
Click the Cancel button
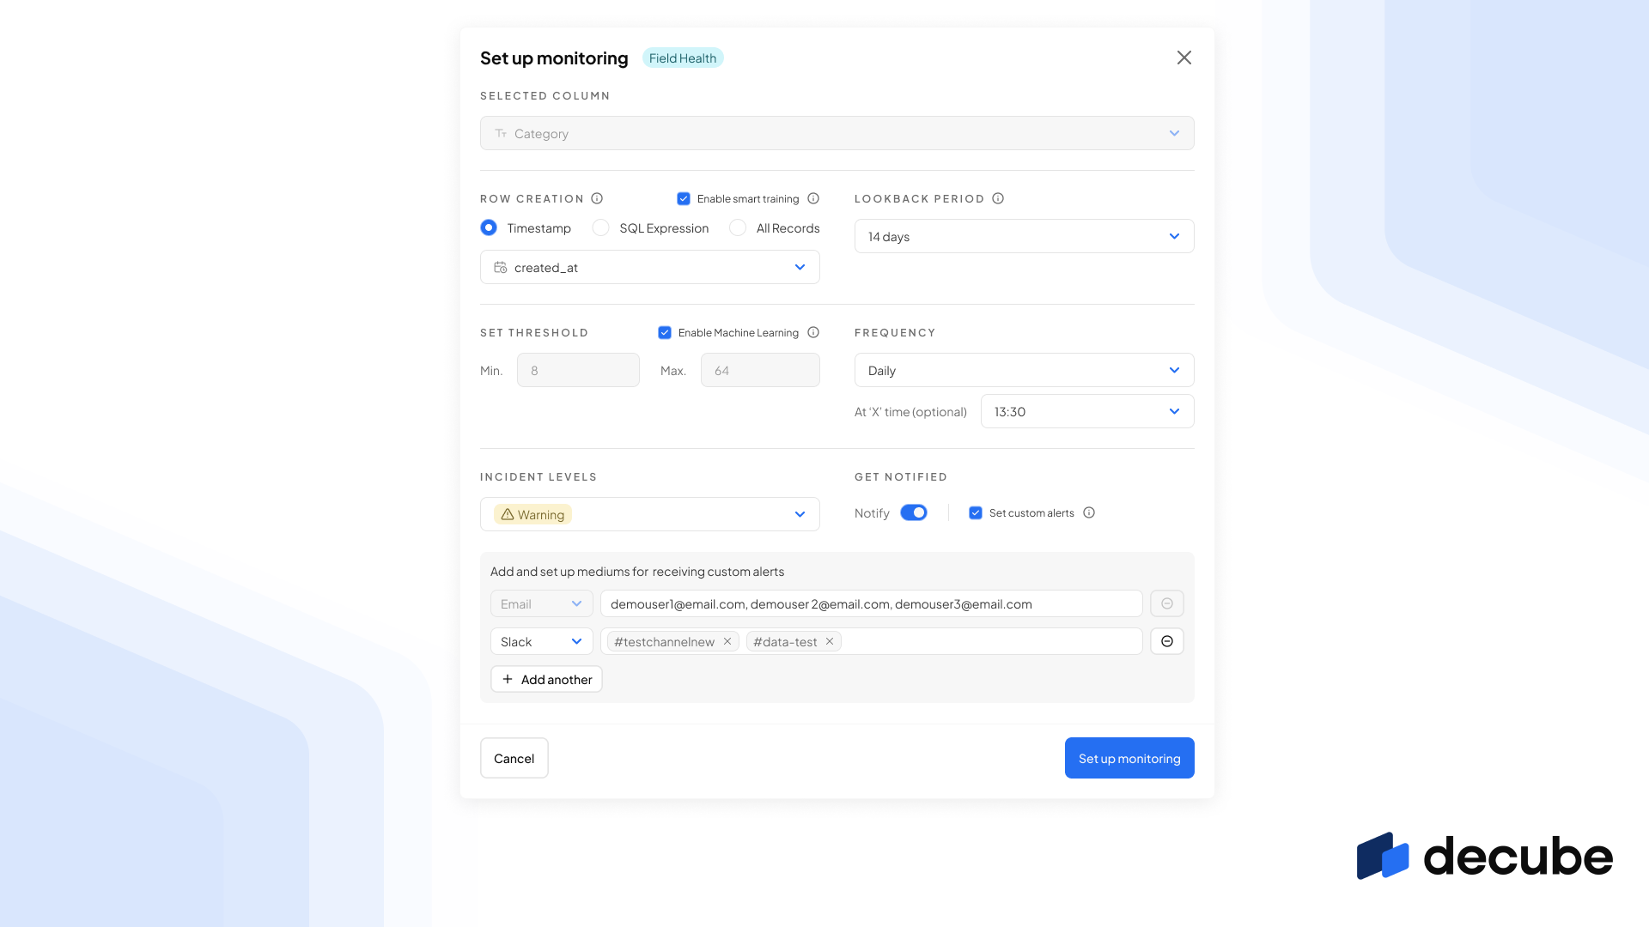click(514, 758)
